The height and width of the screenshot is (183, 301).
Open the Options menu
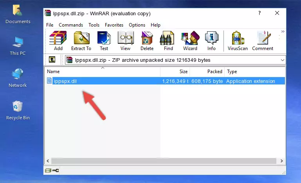pyautogui.click(x=137, y=25)
